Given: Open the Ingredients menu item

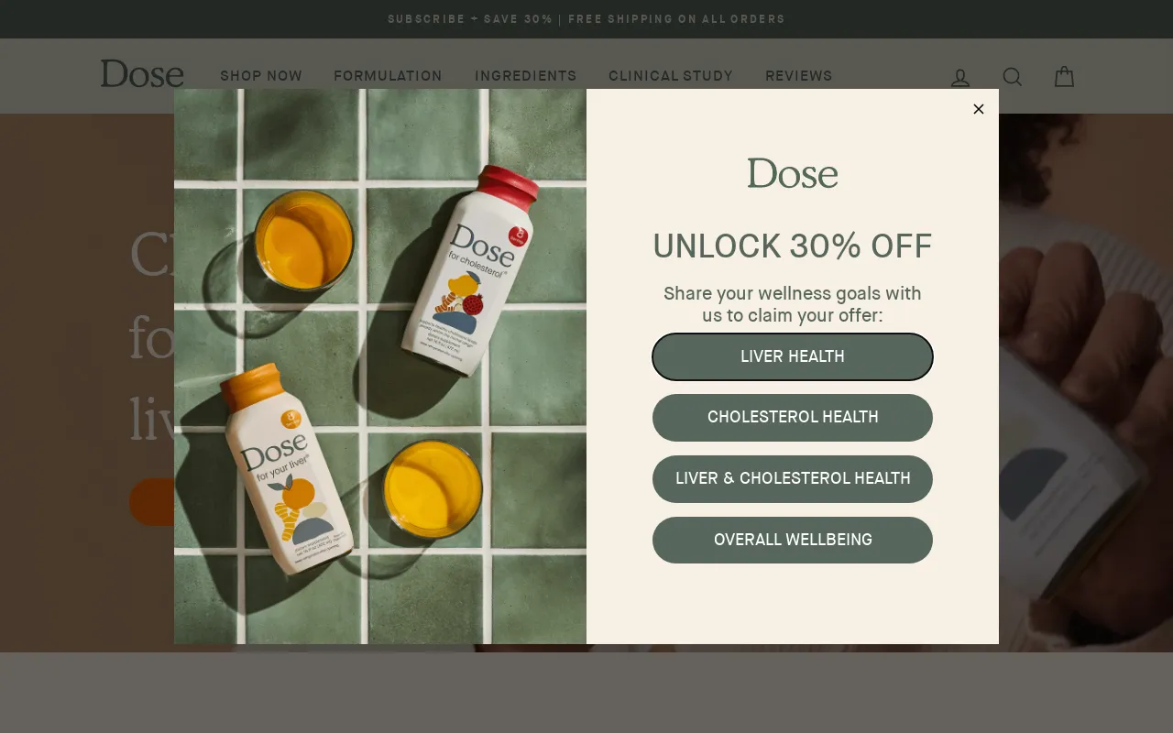Looking at the screenshot, I should pos(526,76).
